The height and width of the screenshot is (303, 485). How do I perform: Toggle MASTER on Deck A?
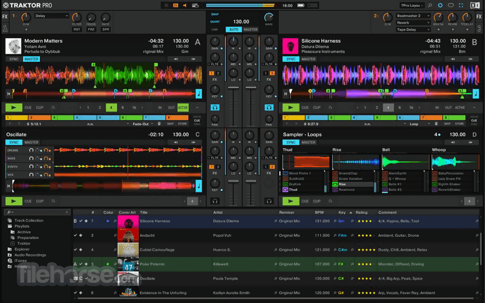[31, 59]
